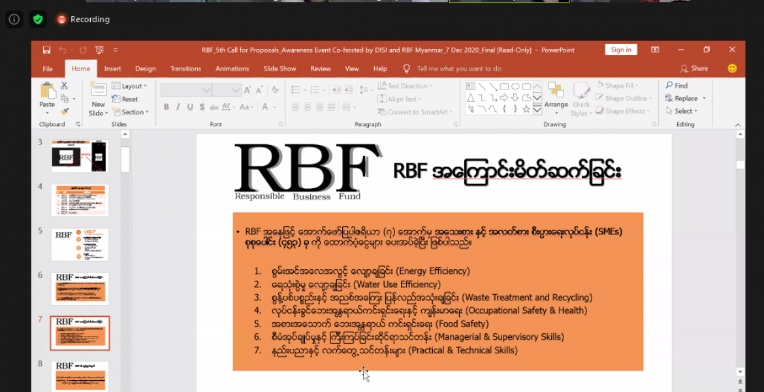Click the Zoom meeting info icon
Viewport: 764px width, 392px height.
[14, 20]
